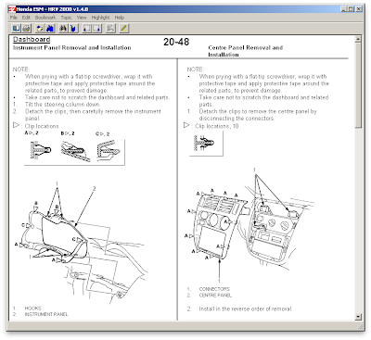371x340 pixels.
Task: Click the vertical scrollbar up arrow
Action: coord(358,39)
